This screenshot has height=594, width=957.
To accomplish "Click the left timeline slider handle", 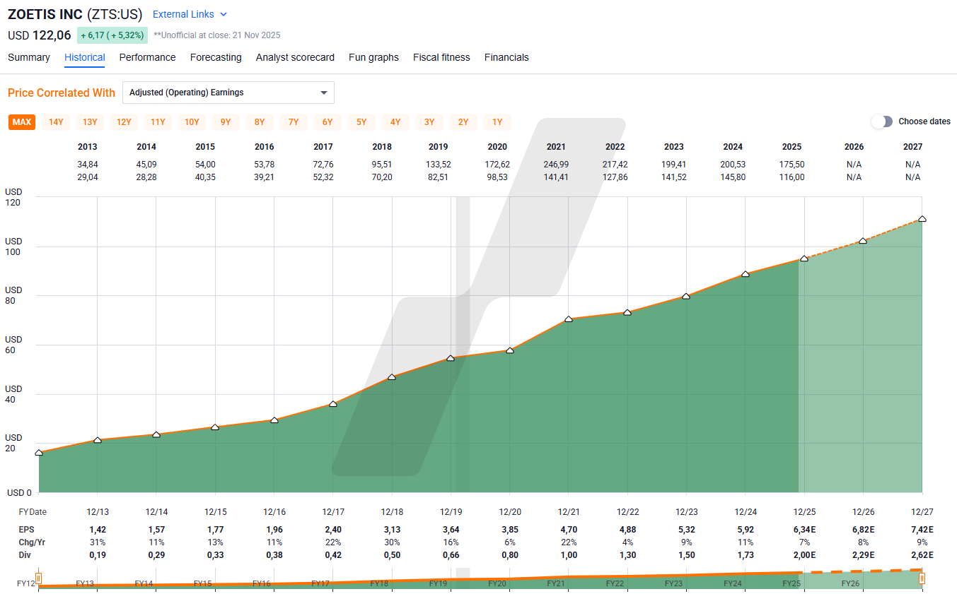I will pos(39,578).
